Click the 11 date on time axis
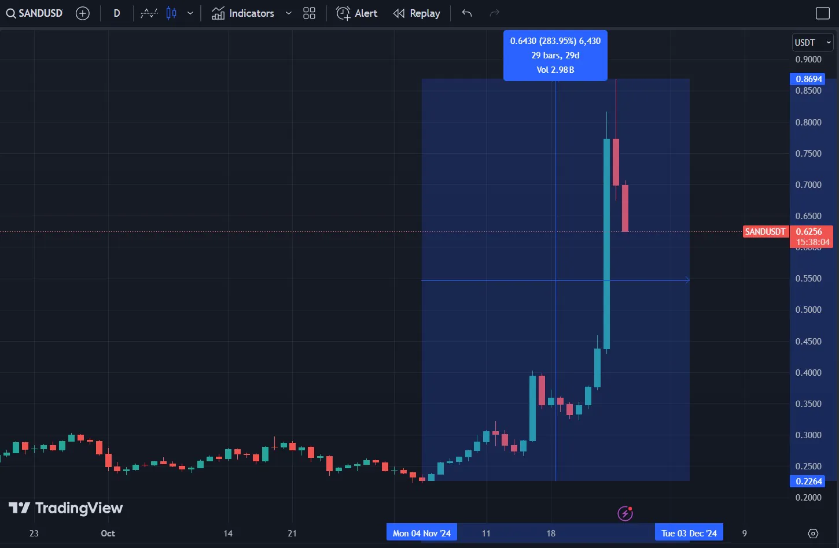839x548 pixels. pyautogui.click(x=486, y=533)
